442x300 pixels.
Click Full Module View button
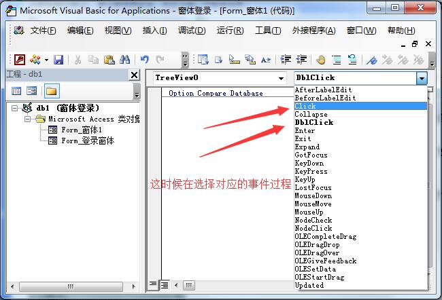[165, 285]
